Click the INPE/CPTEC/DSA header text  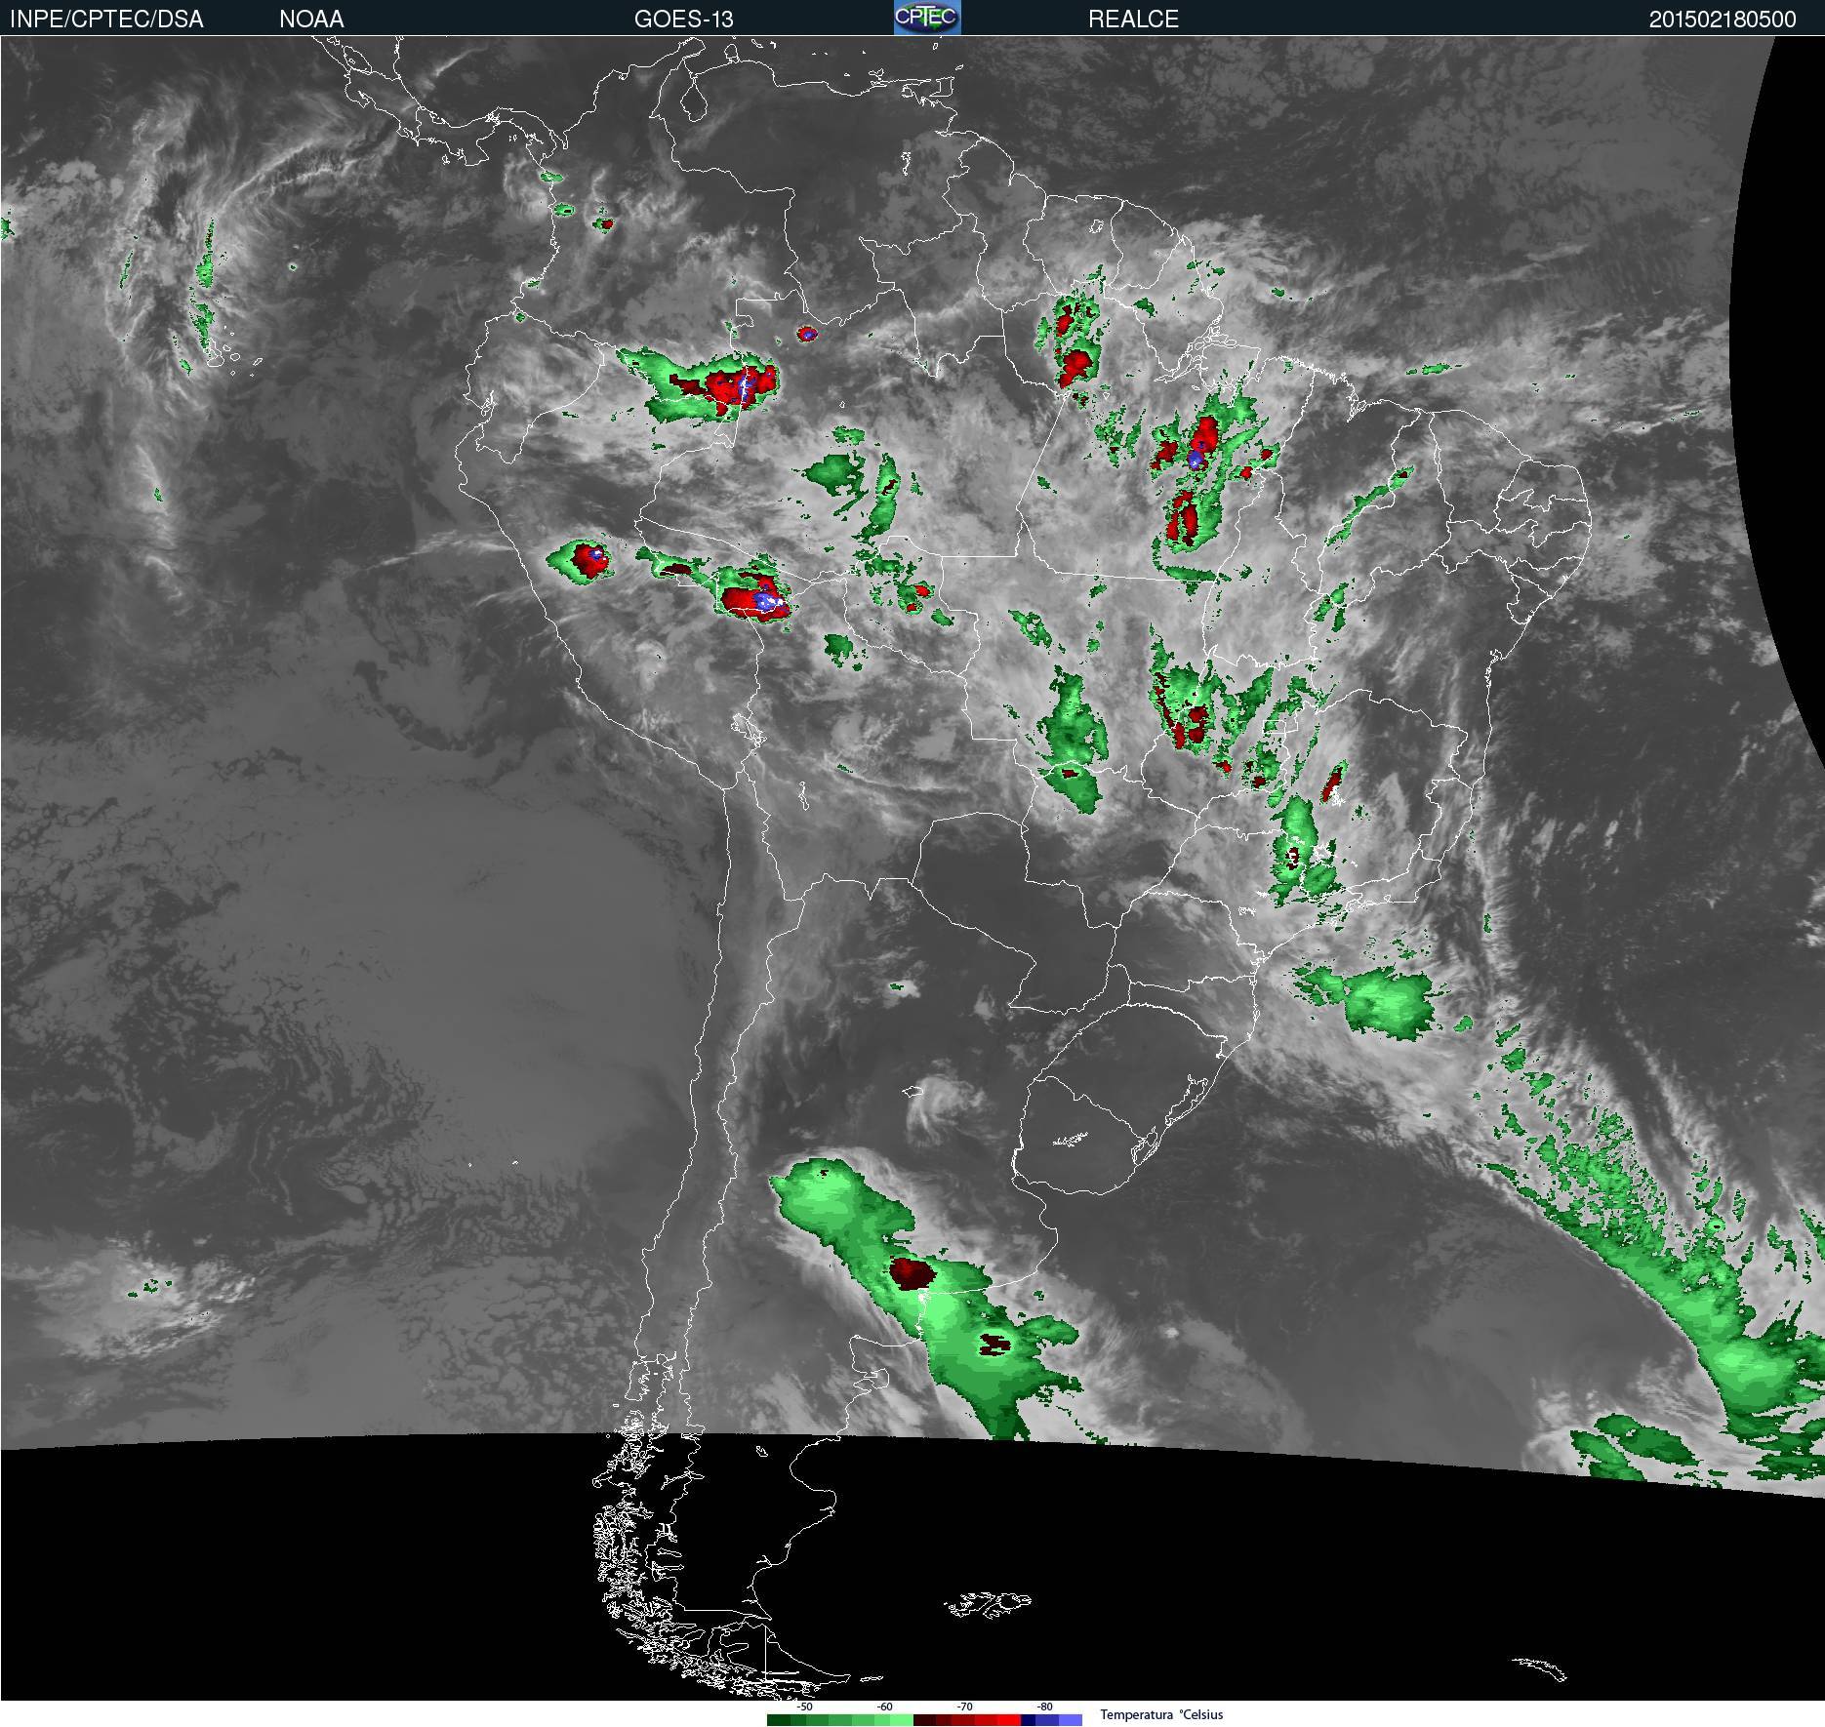106,19
